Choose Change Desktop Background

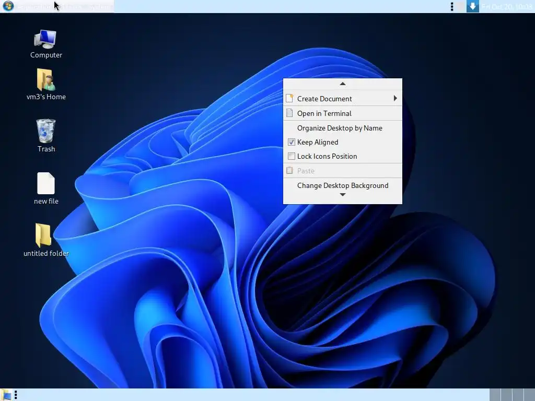coord(343,185)
